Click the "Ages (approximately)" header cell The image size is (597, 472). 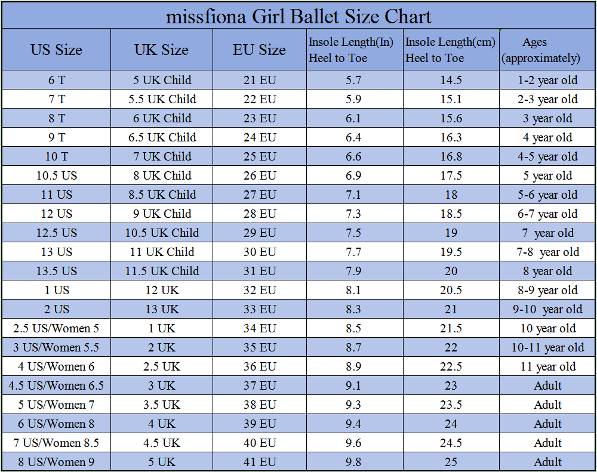547,50
